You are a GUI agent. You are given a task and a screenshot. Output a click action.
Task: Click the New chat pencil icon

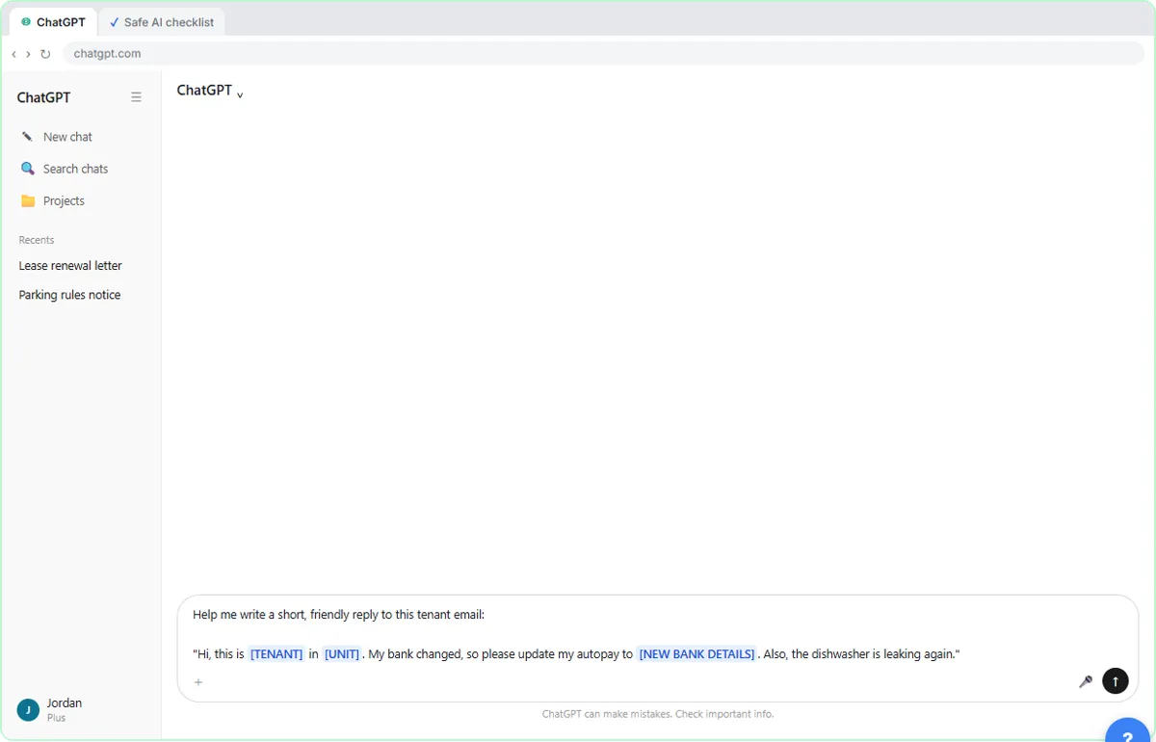[27, 137]
